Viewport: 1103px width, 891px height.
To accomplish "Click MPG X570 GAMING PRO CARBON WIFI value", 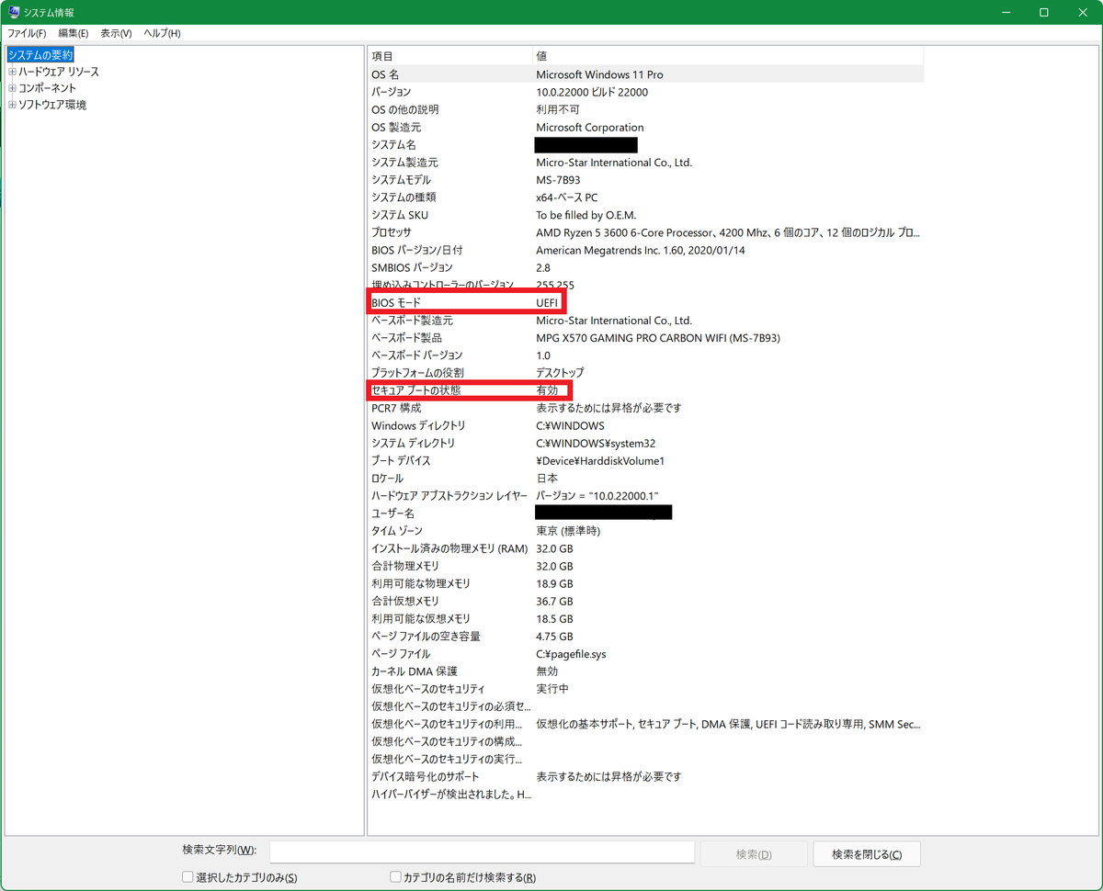I will 658,338.
